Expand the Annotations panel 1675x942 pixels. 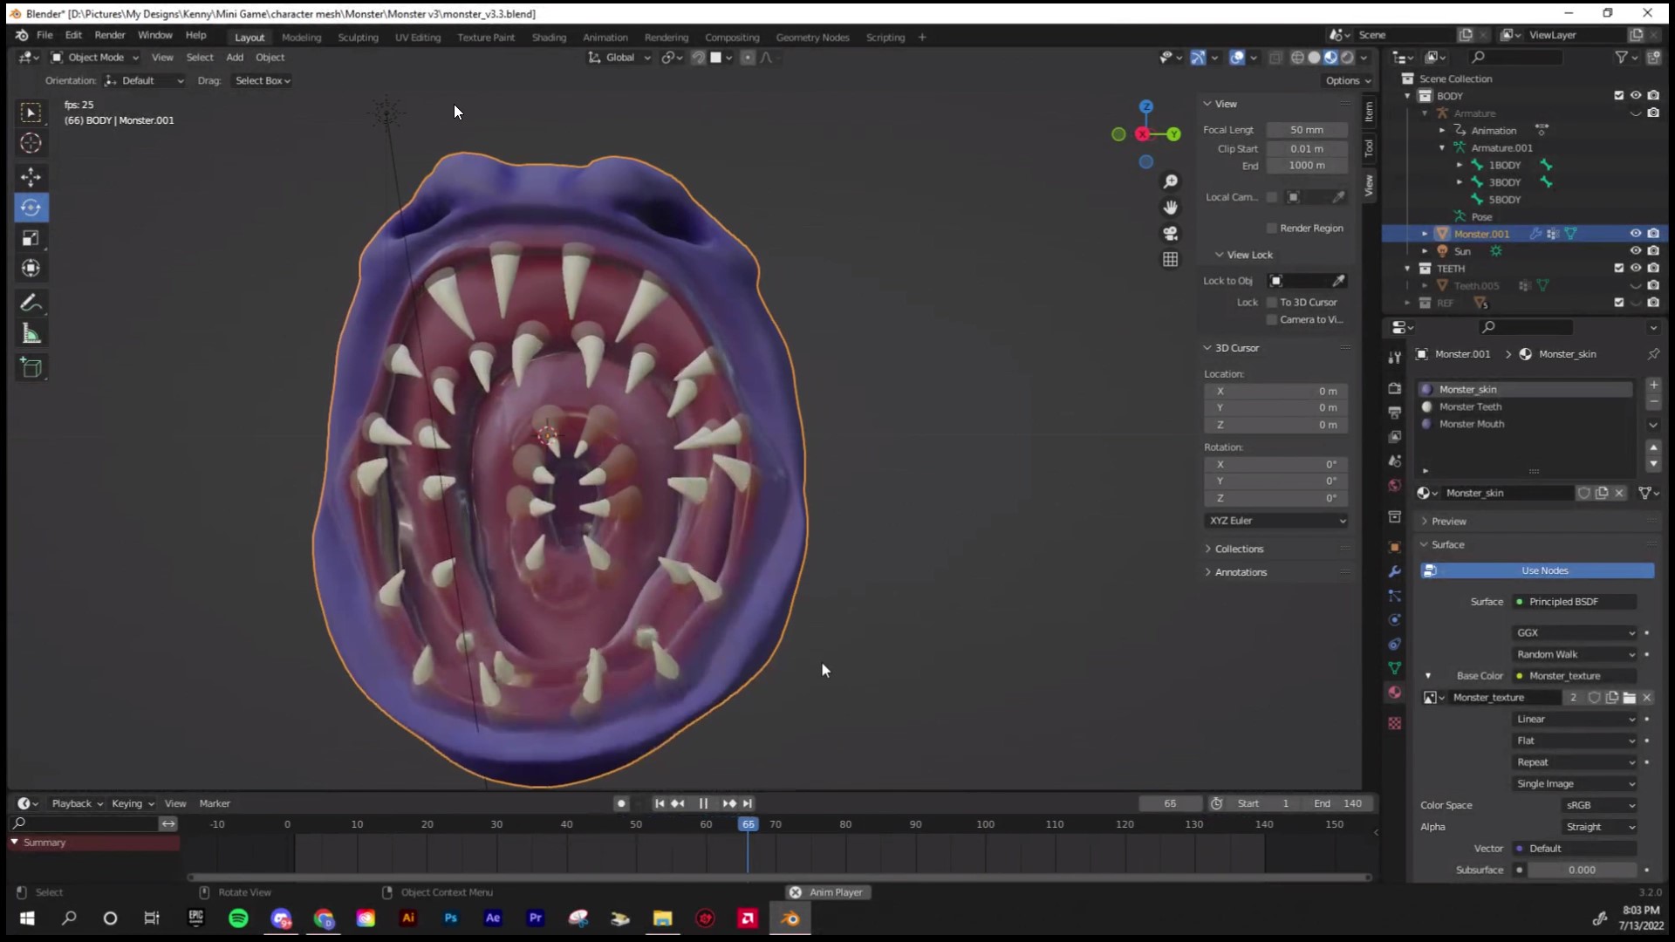(x=1241, y=573)
